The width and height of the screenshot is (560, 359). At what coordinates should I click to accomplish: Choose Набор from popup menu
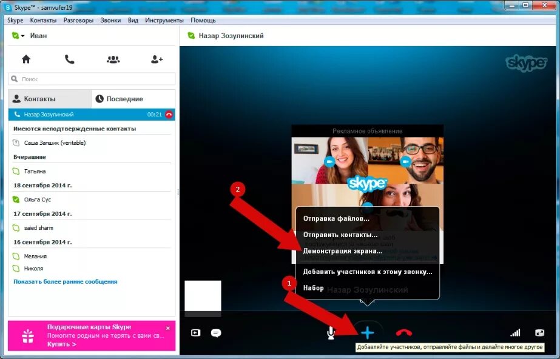313,288
